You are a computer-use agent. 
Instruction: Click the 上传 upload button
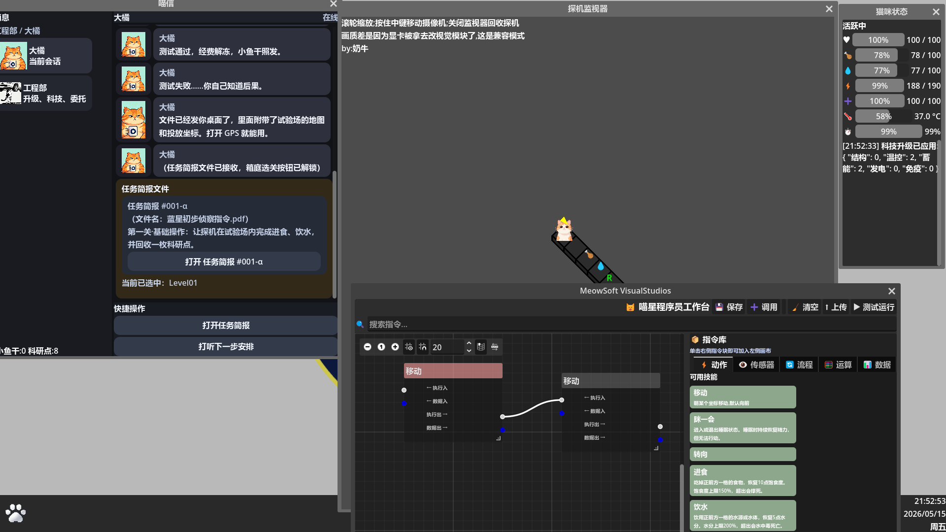(x=836, y=307)
